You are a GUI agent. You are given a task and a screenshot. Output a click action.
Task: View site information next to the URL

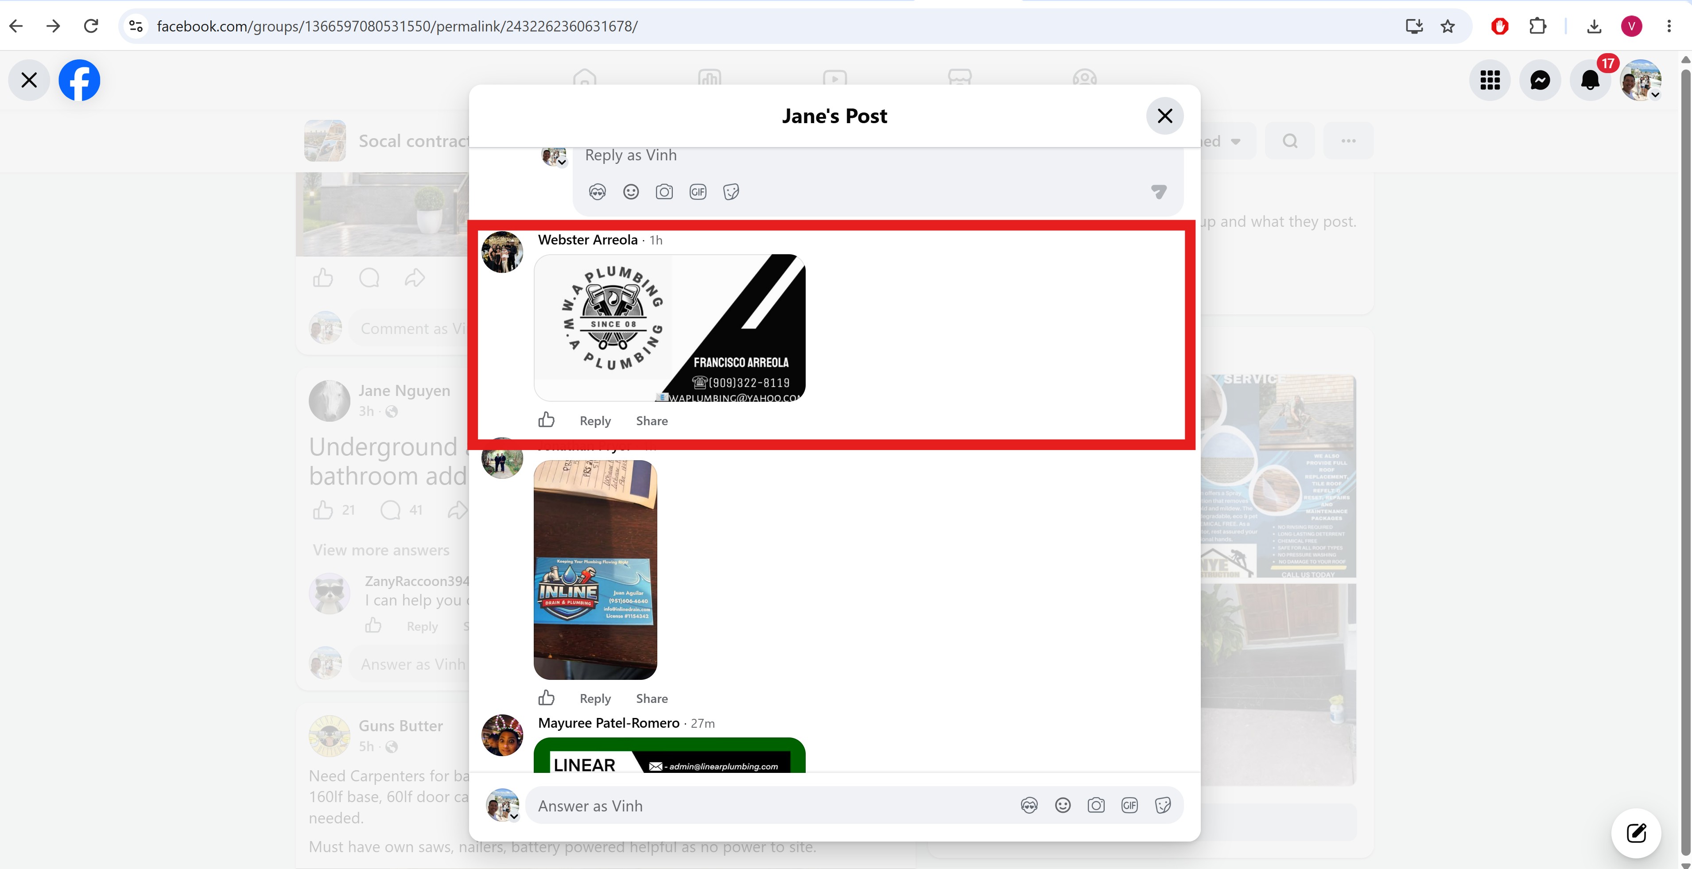(x=136, y=26)
